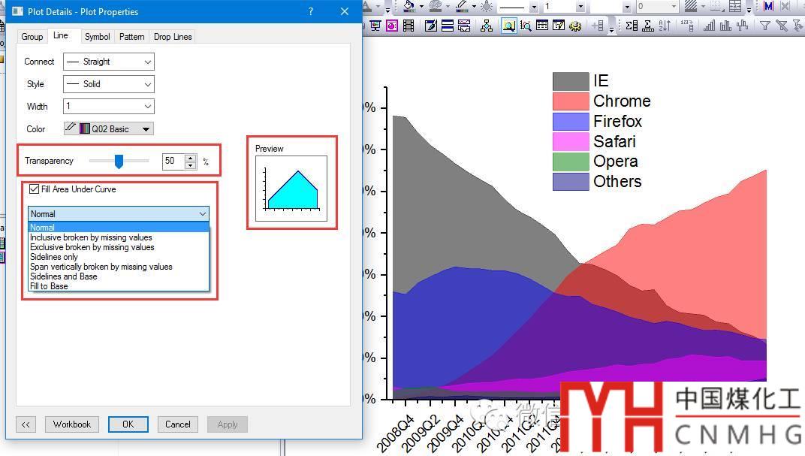Switch to the Drop Lines tab
Screen dimensions: 805x456
tap(173, 37)
